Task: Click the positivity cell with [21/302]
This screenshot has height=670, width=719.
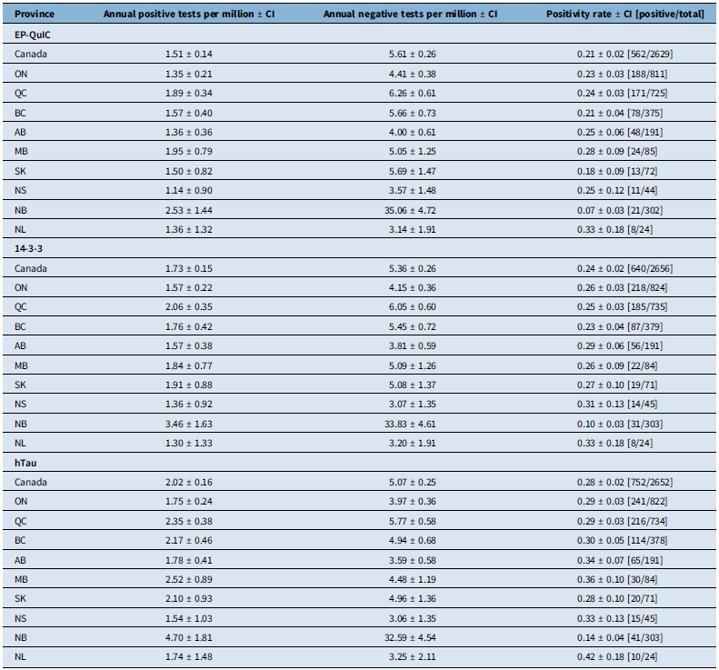Action: pyautogui.click(x=625, y=207)
